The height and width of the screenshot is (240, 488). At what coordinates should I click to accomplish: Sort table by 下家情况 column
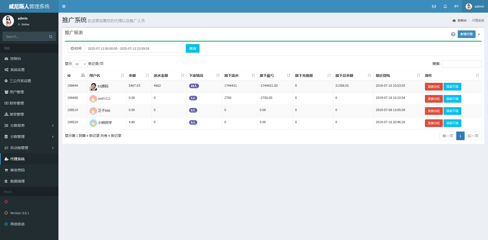tap(204, 76)
